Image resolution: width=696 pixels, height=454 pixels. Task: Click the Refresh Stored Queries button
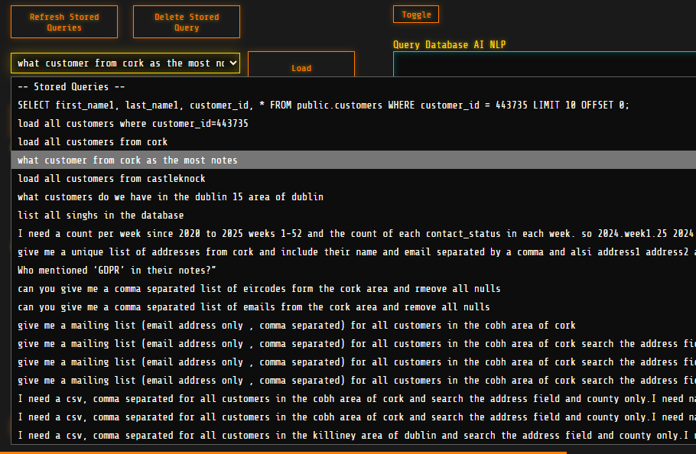(64, 22)
